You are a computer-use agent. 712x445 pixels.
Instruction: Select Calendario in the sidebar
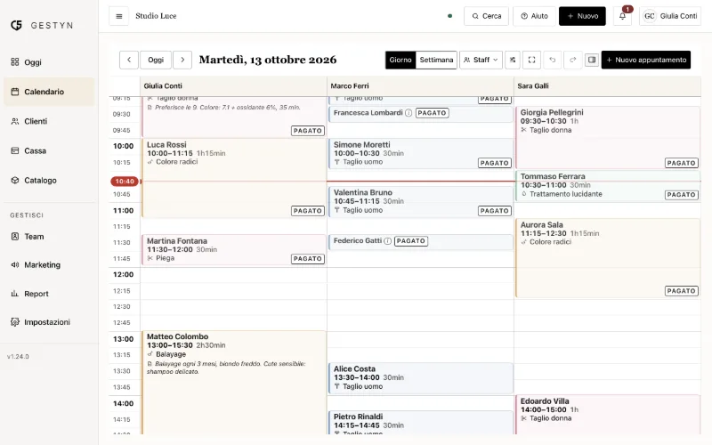49,92
